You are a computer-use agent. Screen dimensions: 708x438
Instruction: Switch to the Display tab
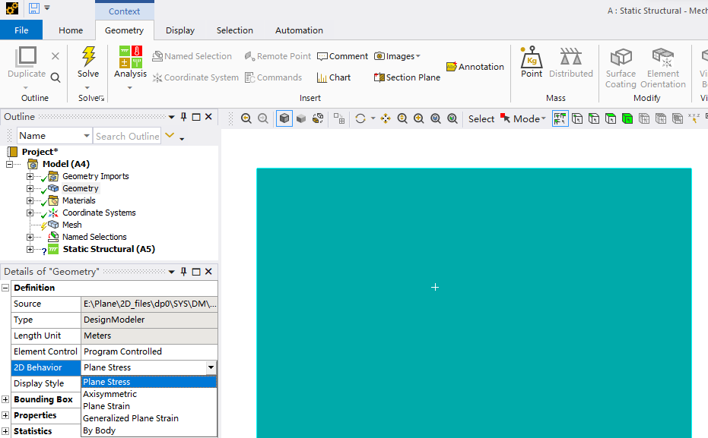point(180,30)
